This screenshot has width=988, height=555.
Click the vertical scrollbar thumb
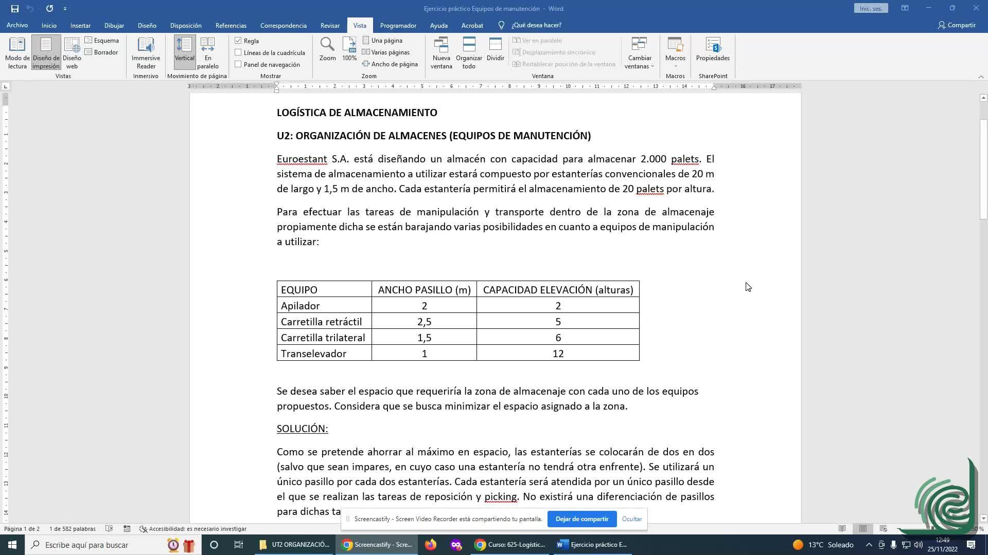(983, 170)
